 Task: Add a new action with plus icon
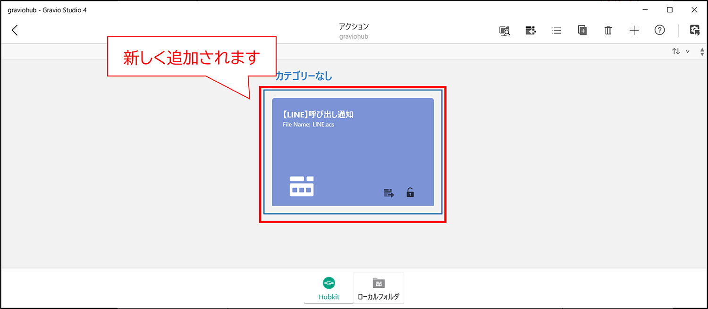click(x=634, y=31)
